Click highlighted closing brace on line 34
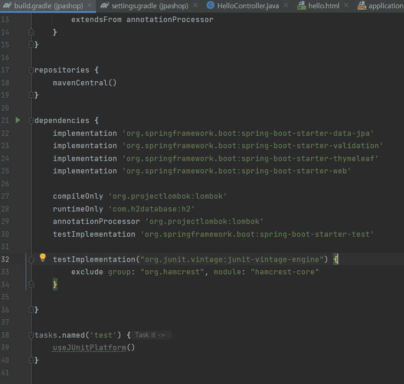This screenshot has width=404, height=384. 55,284
